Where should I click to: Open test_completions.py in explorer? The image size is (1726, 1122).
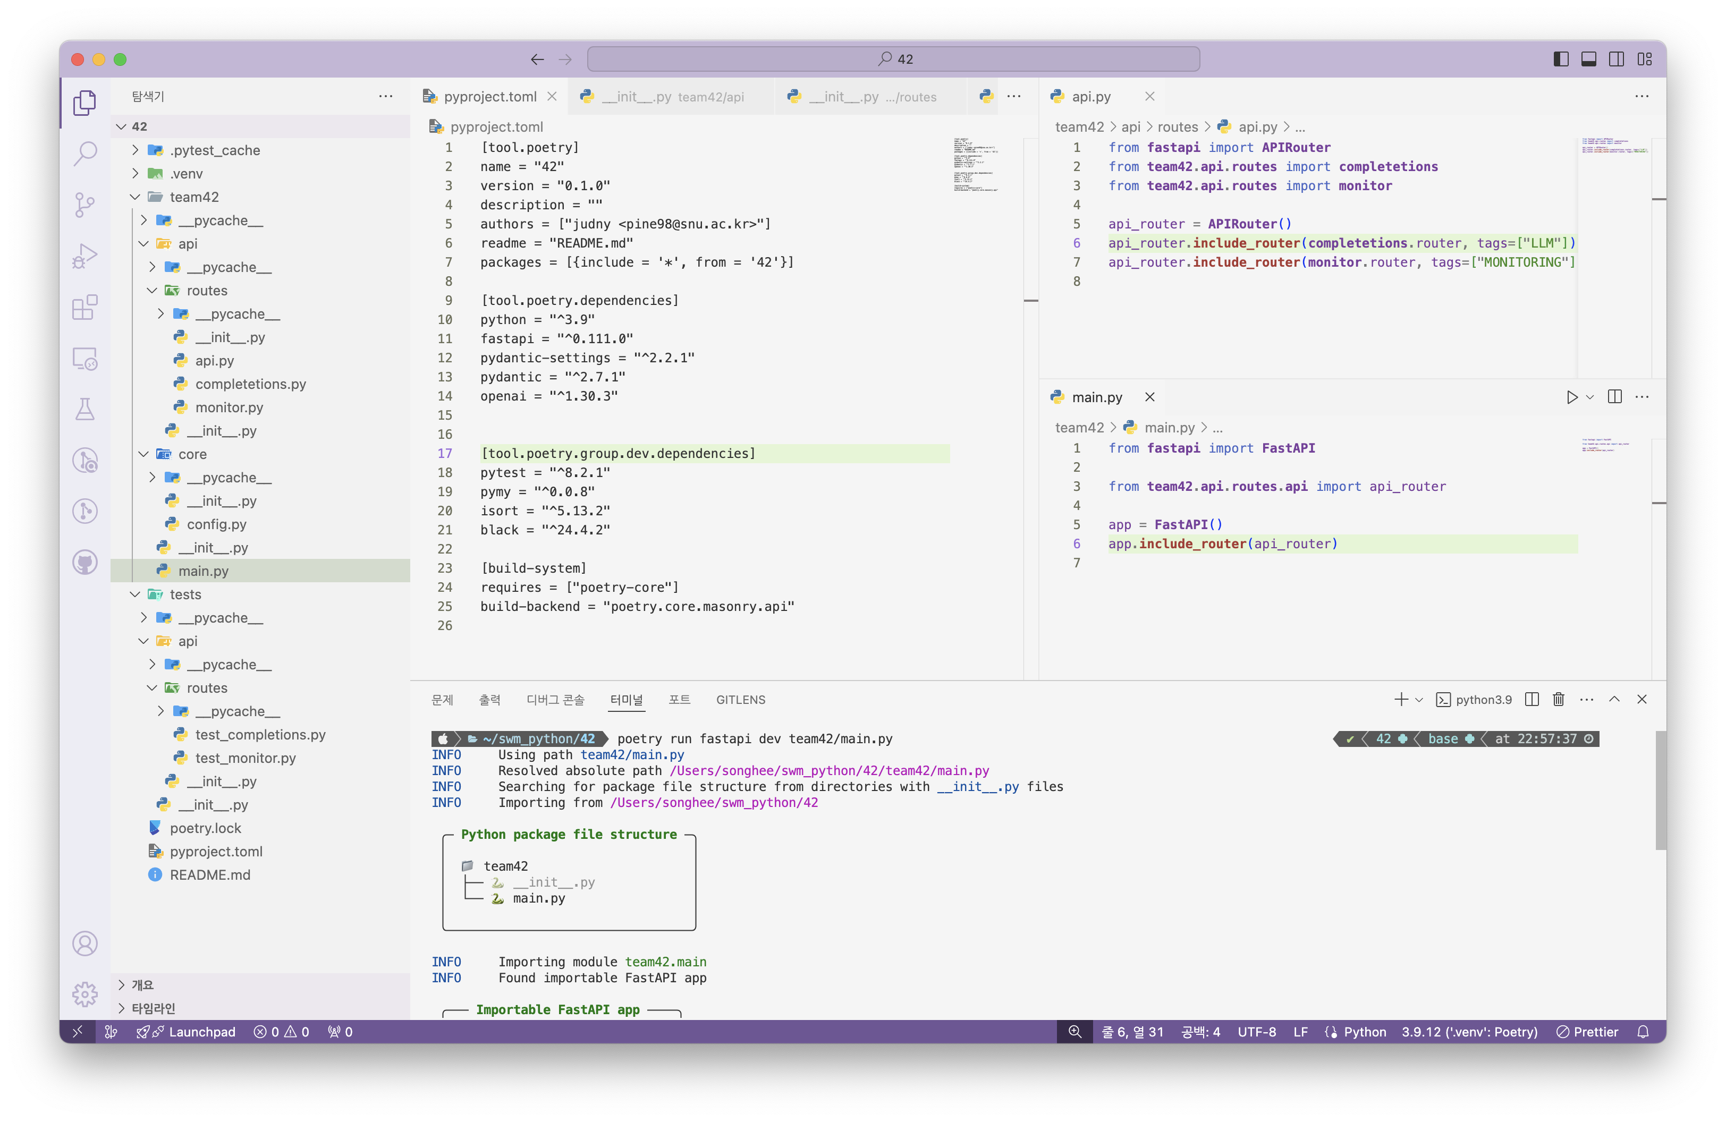[260, 734]
